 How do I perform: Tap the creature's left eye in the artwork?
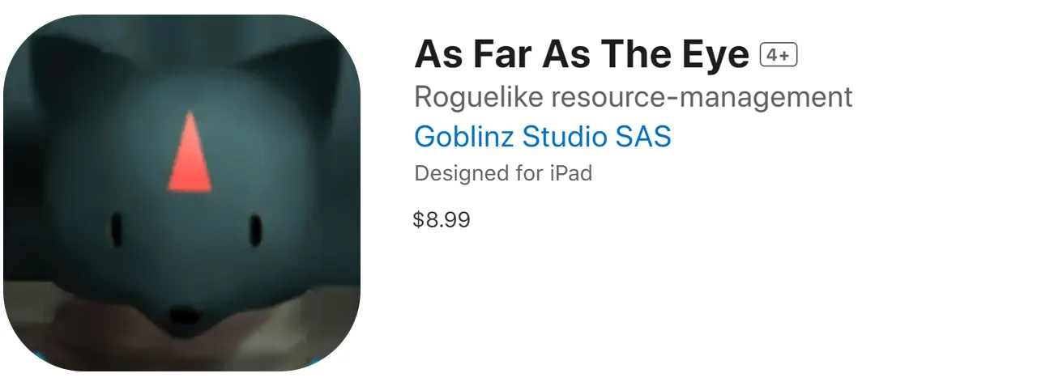tap(117, 229)
